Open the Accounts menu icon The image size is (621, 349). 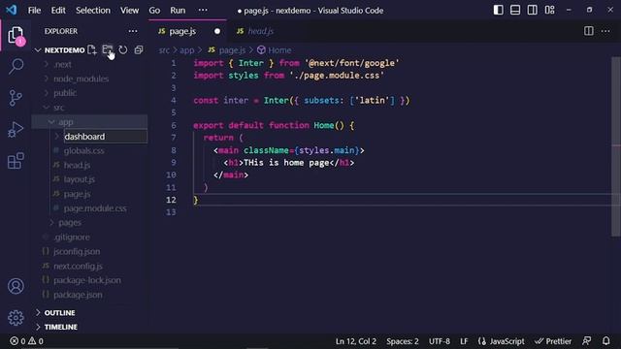pos(16,286)
